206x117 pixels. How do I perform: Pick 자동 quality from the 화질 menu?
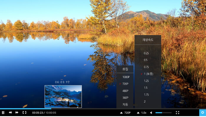coord(125,105)
